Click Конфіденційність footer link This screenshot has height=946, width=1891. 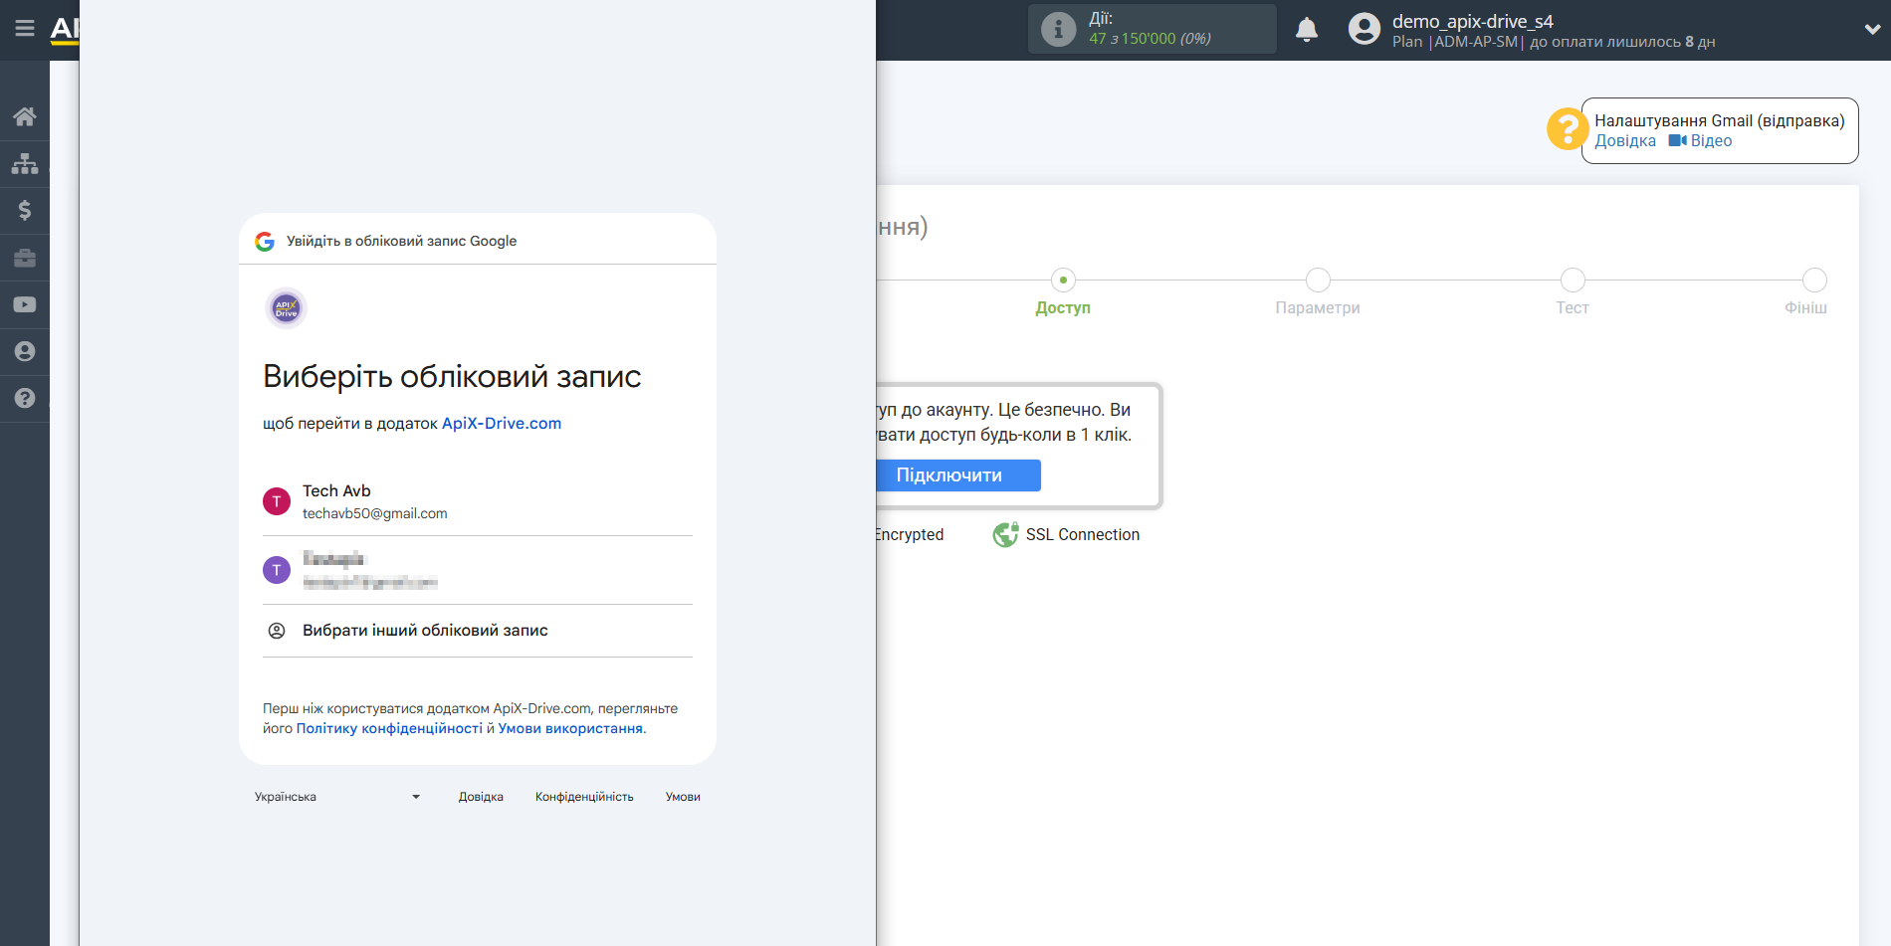click(x=584, y=797)
